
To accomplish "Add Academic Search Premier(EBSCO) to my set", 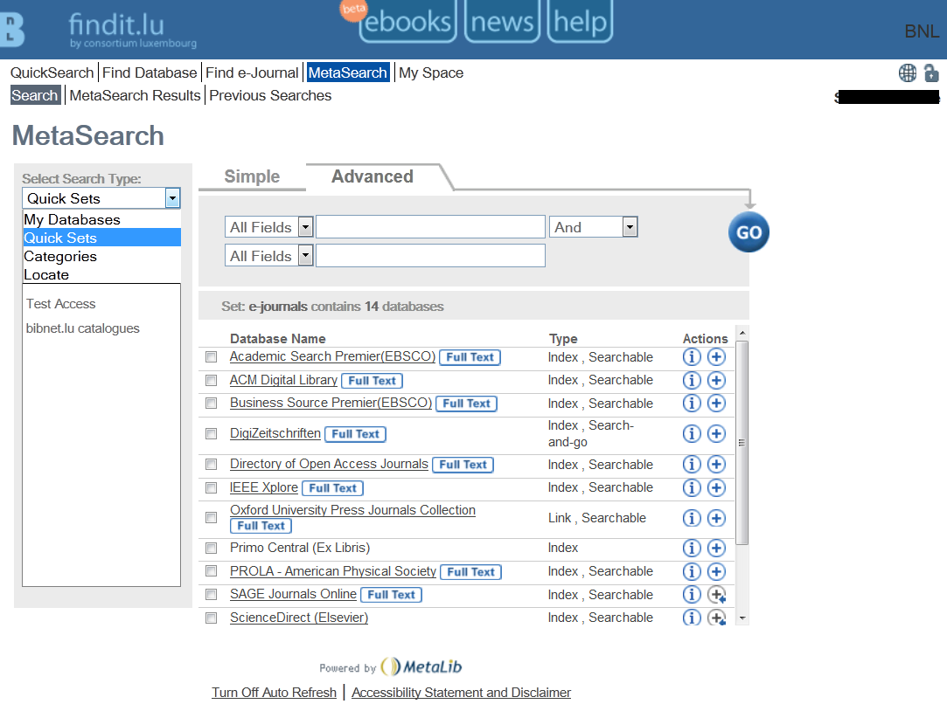I will click(716, 357).
